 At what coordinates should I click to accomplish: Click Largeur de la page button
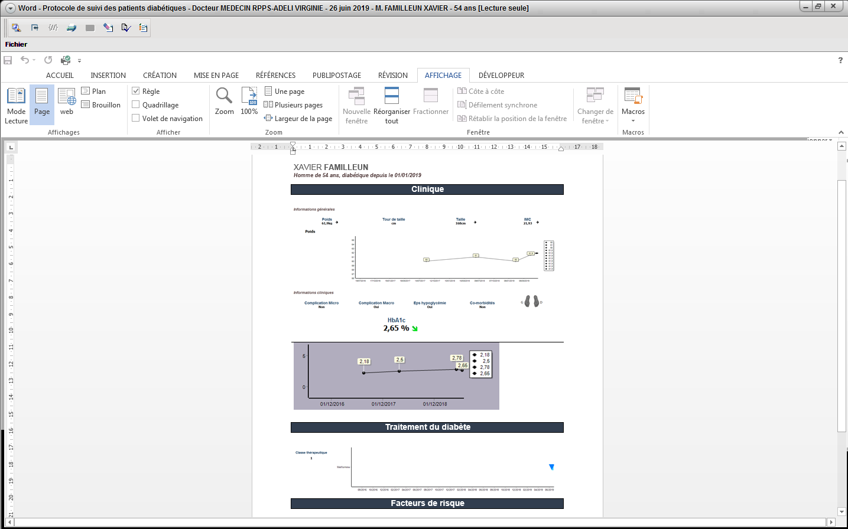298,118
